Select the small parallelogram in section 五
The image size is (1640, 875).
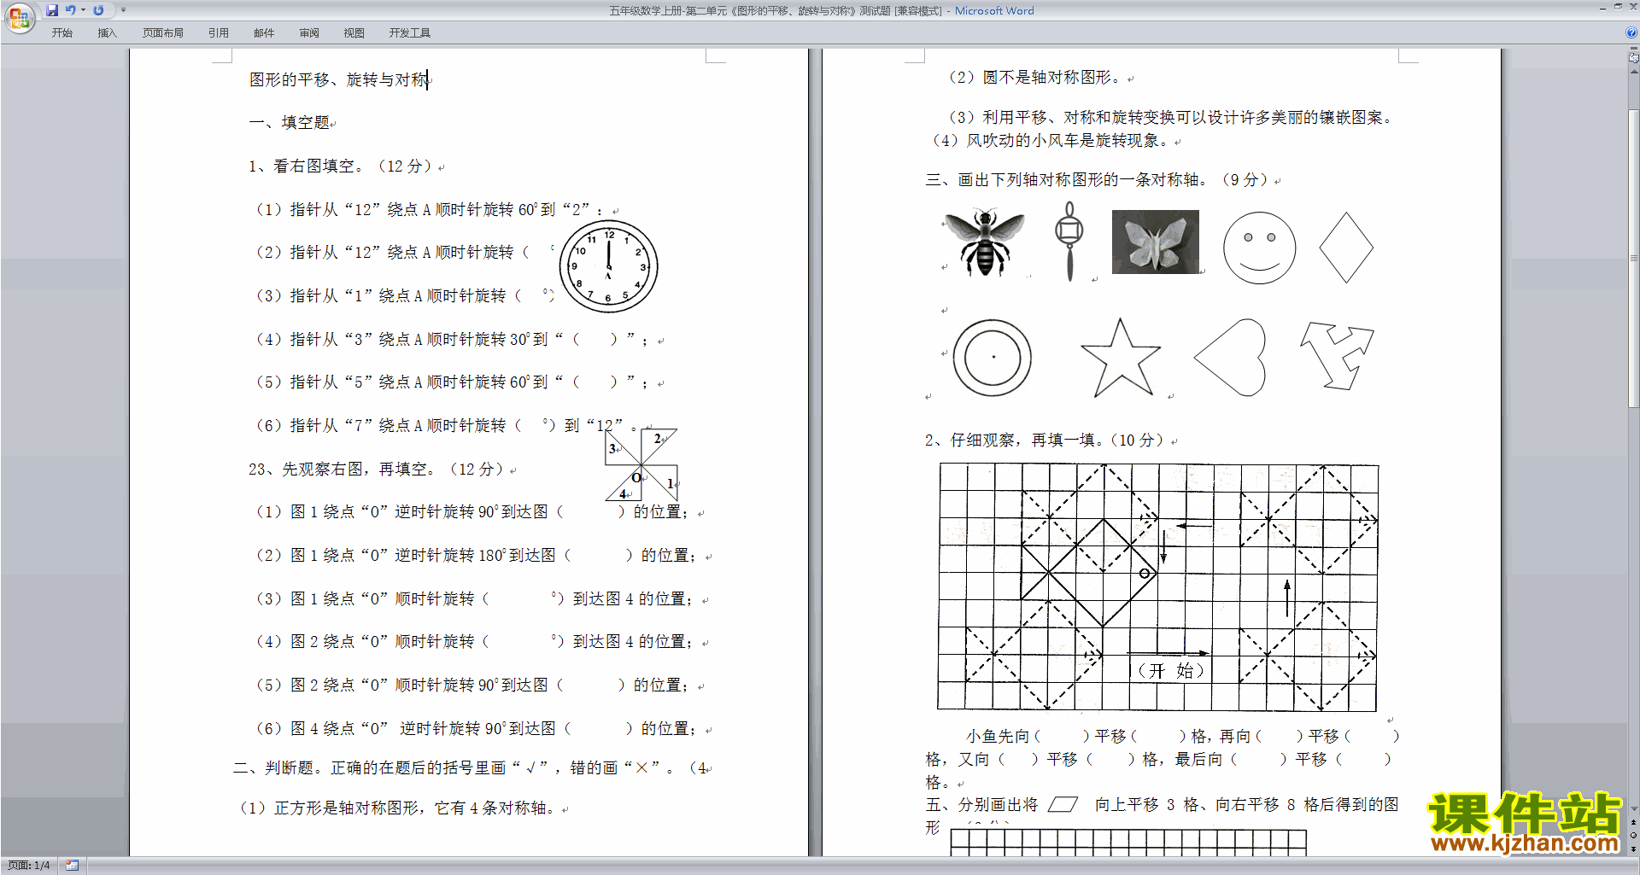click(1063, 804)
